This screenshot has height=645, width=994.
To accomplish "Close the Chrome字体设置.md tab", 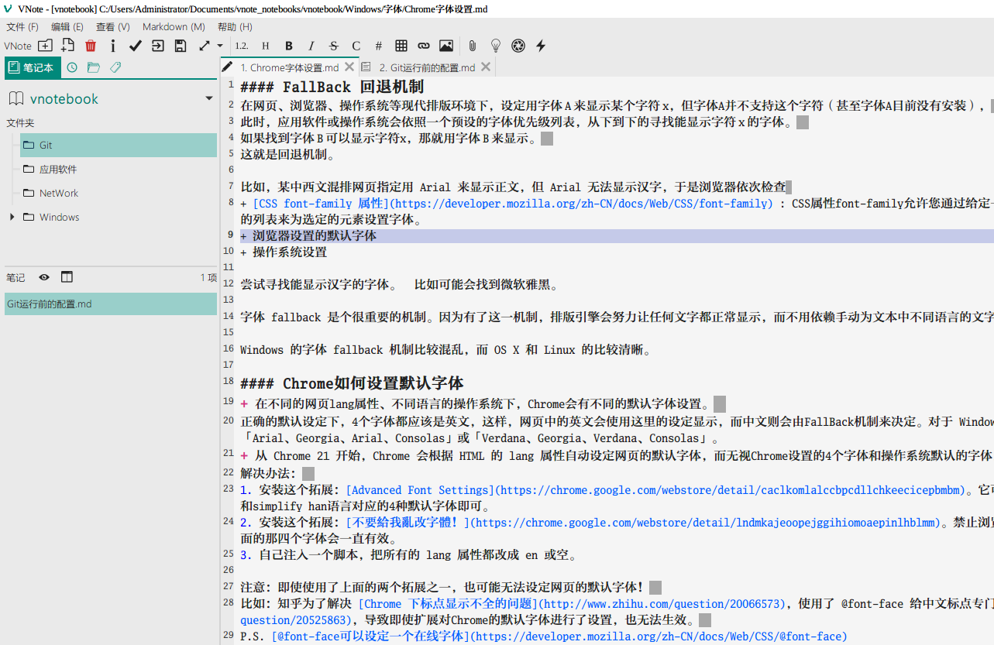I will click(x=349, y=67).
